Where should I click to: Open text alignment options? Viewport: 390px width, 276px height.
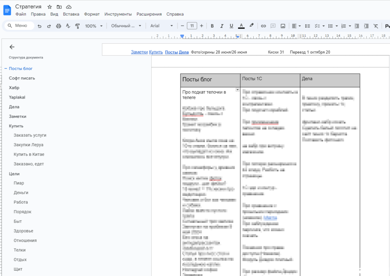(296, 26)
